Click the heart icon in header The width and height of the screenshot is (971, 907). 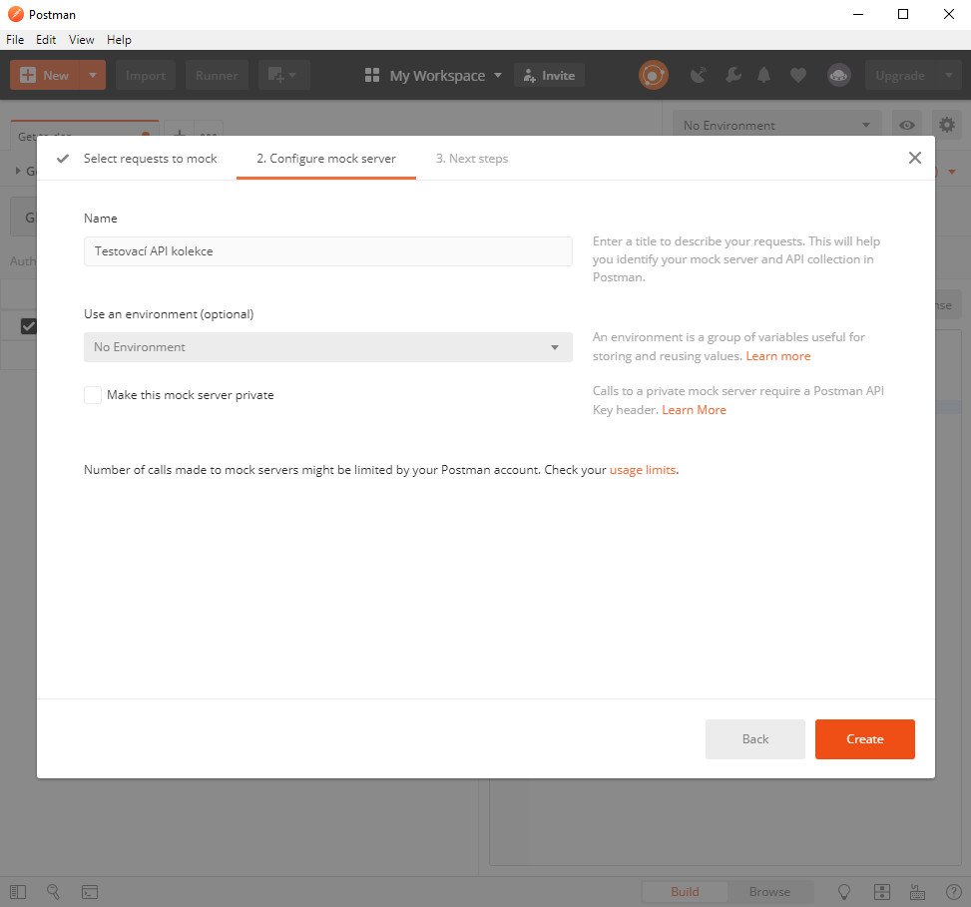click(x=798, y=76)
